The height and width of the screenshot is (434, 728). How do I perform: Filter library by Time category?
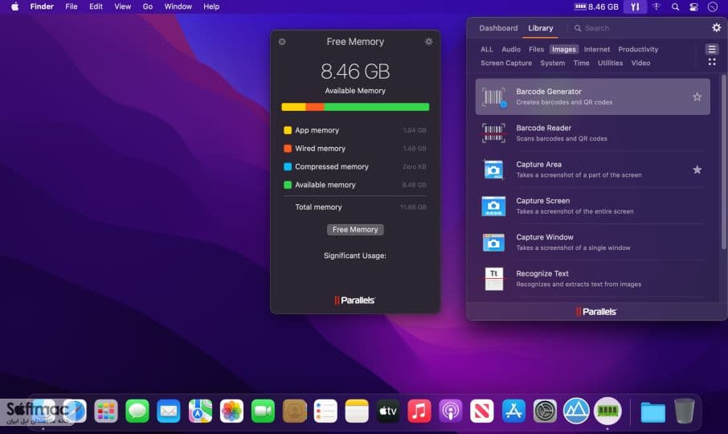pyautogui.click(x=581, y=63)
